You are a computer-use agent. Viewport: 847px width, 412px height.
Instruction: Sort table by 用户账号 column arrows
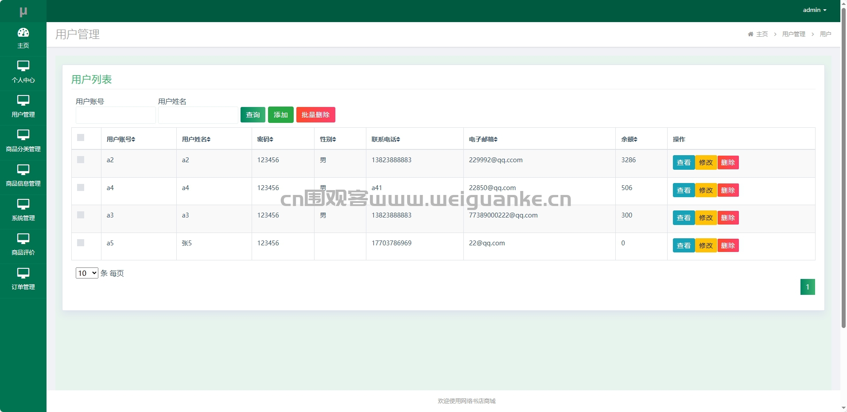coord(133,139)
